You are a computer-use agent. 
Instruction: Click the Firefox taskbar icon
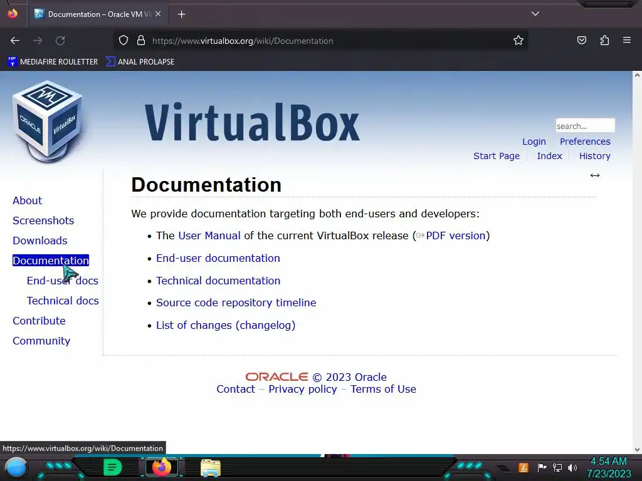pyautogui.click(x=161, y=467)
